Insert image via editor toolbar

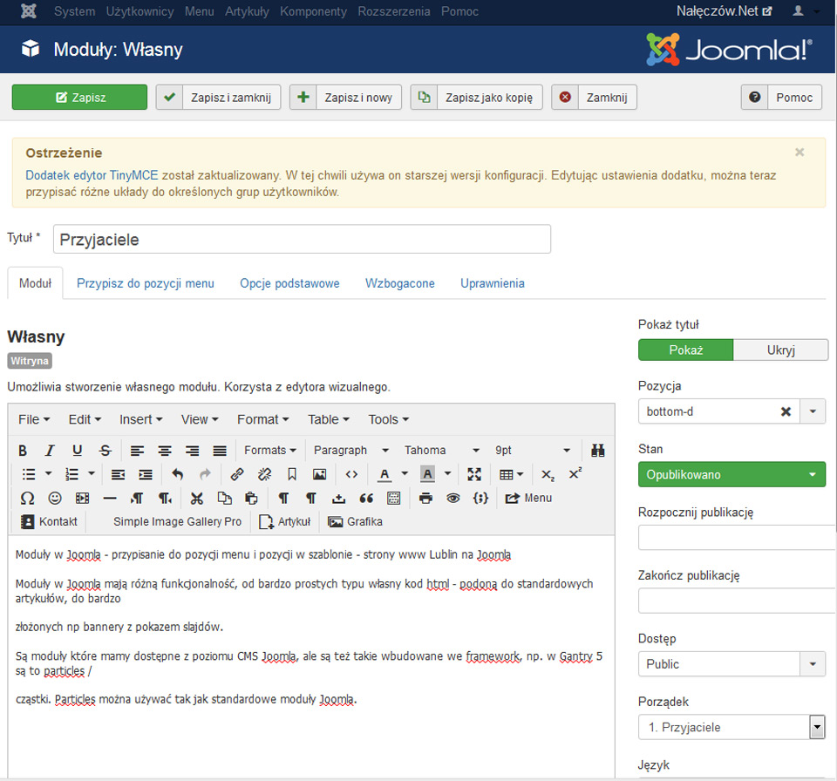pos(319,474)
